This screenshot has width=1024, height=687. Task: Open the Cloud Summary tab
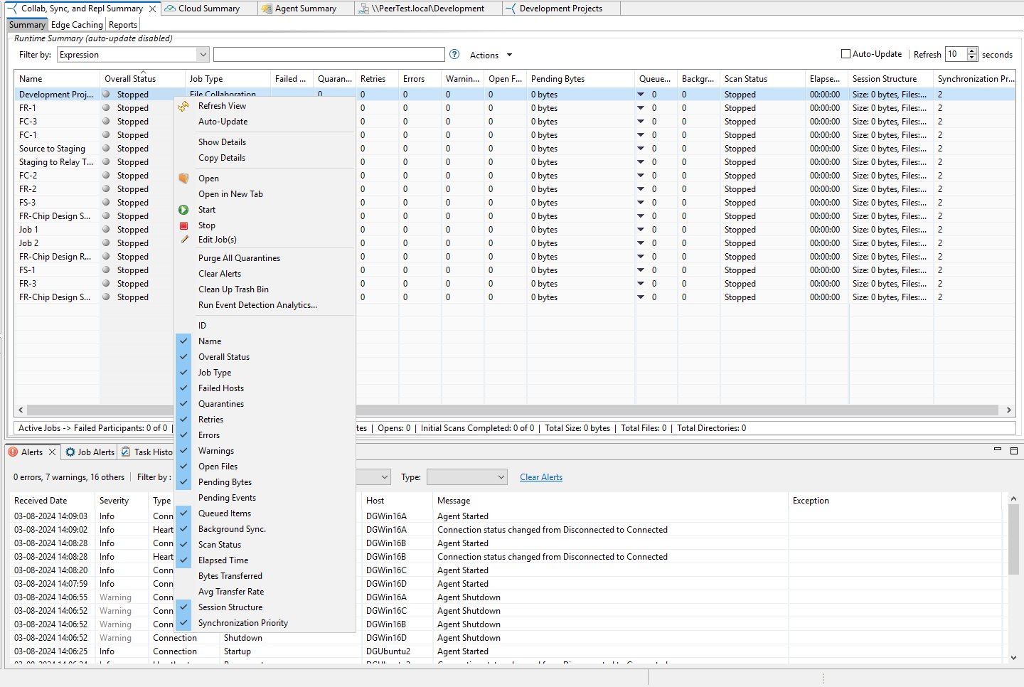pos(208,9)
